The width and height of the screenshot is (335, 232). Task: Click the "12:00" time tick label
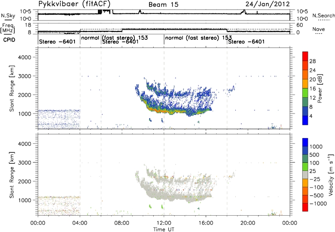point(164,223)
